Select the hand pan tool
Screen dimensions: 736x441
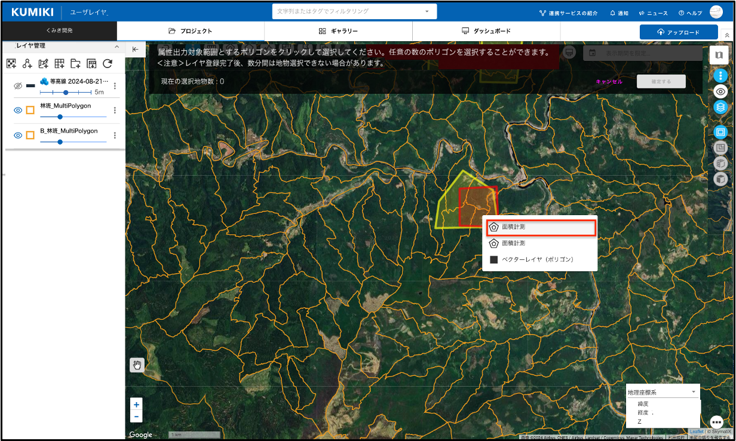(x=137, y=365)
